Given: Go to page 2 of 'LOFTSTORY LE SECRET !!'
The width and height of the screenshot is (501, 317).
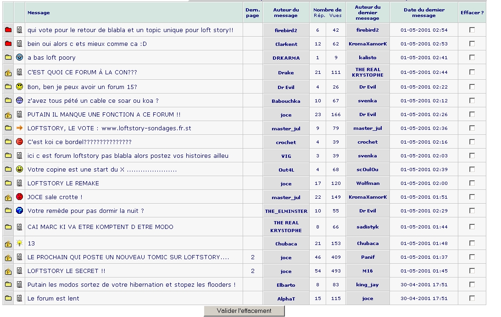Looking at the screenshot, I should pyautogui.click(x=252, y=271).
